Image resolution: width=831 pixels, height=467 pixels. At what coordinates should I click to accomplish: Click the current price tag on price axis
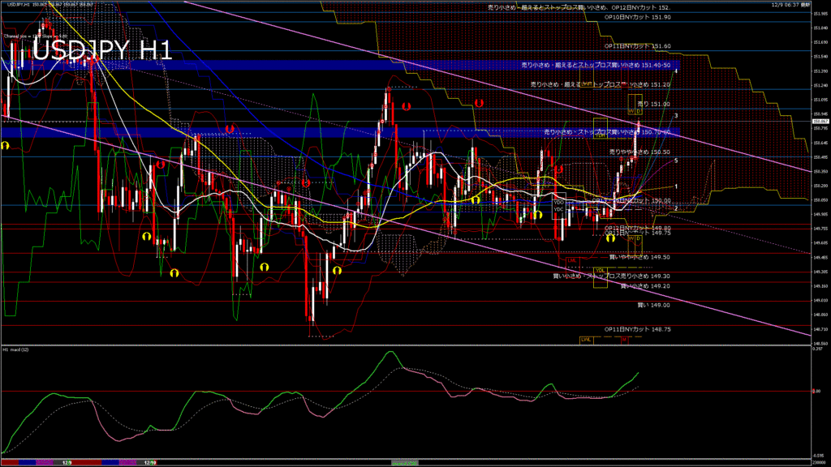click(820, 122)
